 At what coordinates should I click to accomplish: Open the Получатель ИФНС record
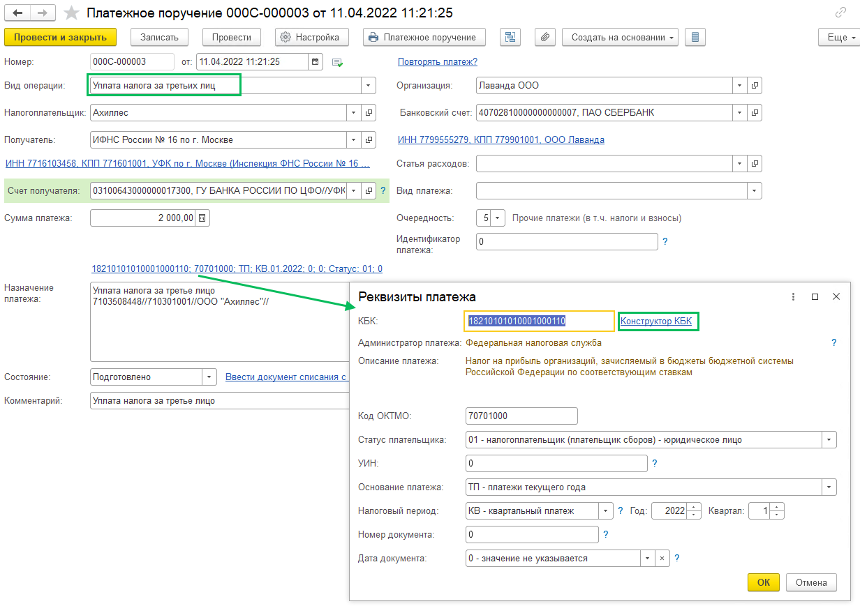[369, 139]
